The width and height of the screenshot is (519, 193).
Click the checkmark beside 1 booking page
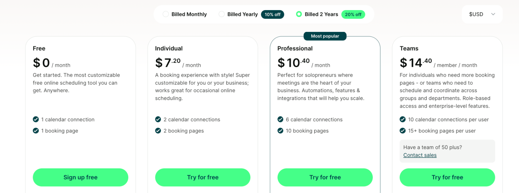pos(36,131)
